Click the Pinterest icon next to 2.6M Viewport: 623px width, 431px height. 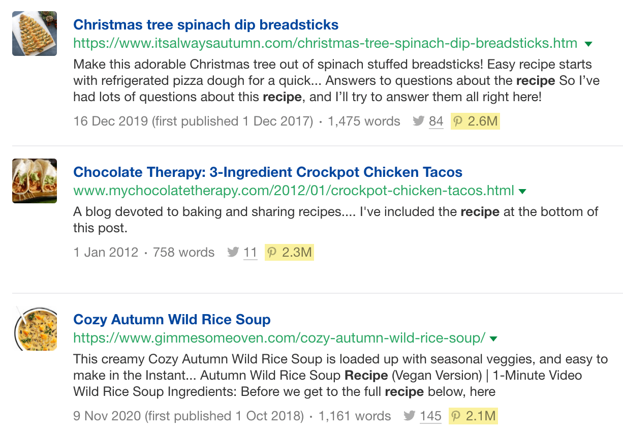click(457, 121)
